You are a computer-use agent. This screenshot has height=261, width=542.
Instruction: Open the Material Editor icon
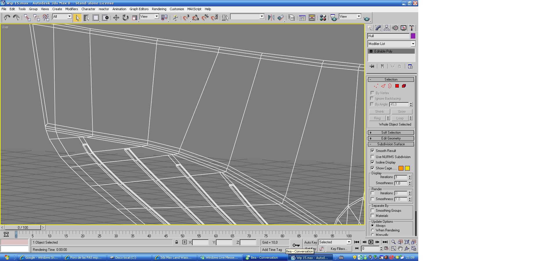[x=323, y=18]
